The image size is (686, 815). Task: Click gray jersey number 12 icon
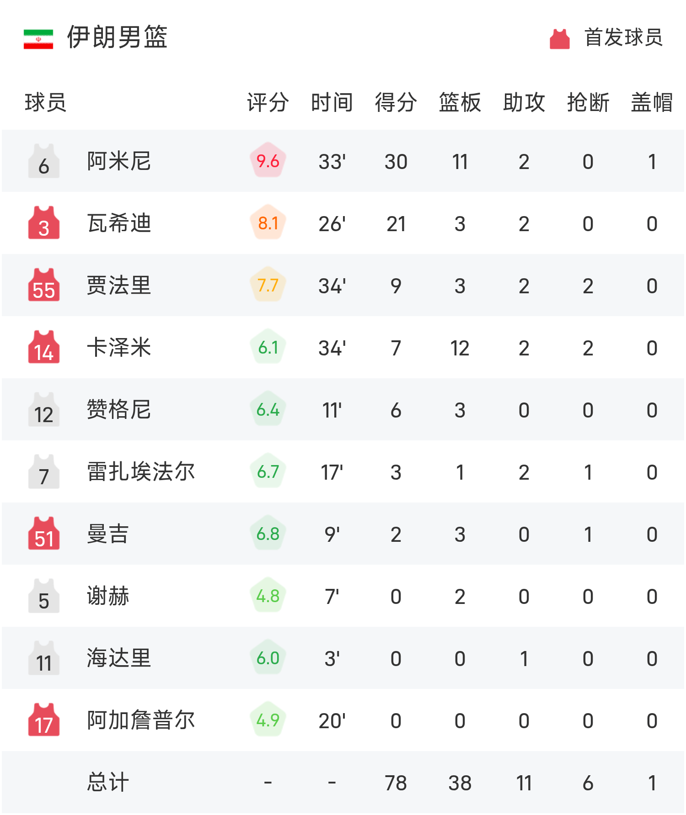[44, 410]
